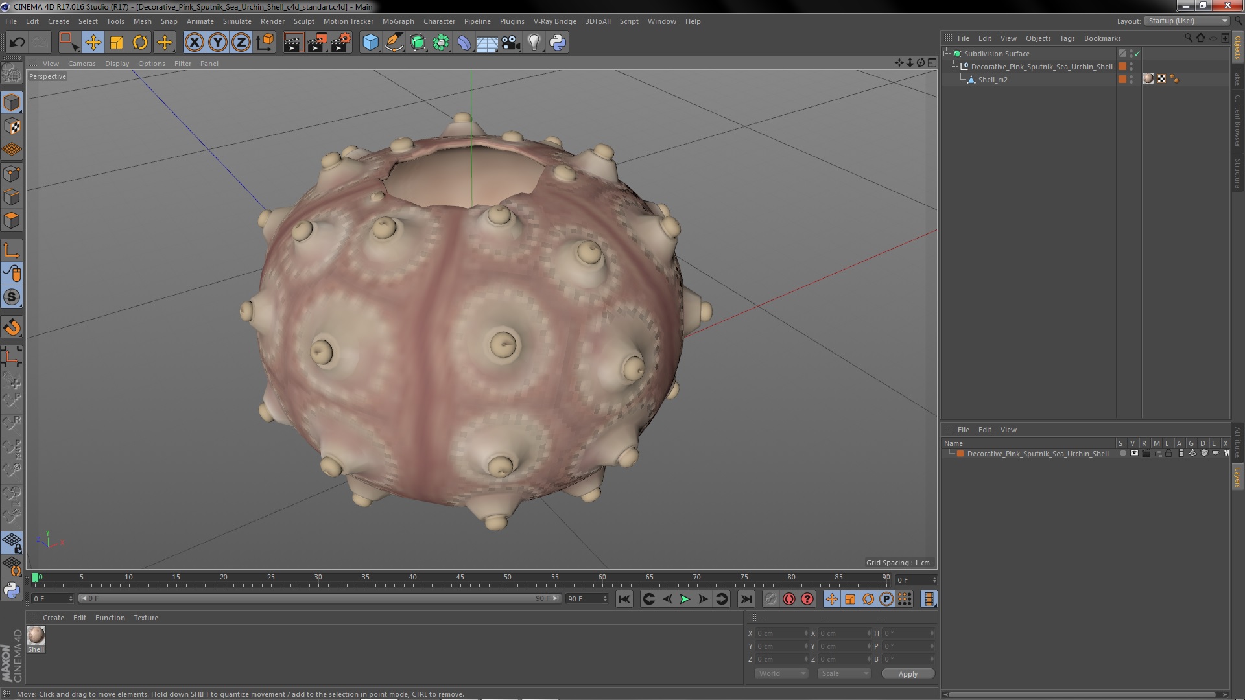Click the Magnet tool in left palette
This screenshot has height=700, width=1245.
tap(12, 327)
